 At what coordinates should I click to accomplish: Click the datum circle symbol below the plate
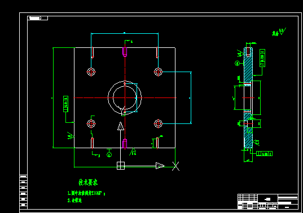pos(109,154)
